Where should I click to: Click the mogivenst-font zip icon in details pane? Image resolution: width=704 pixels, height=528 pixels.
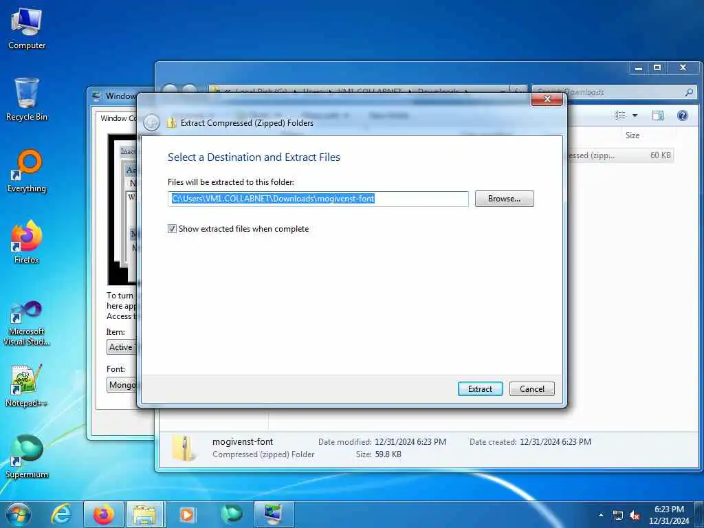tap(184, 448)
